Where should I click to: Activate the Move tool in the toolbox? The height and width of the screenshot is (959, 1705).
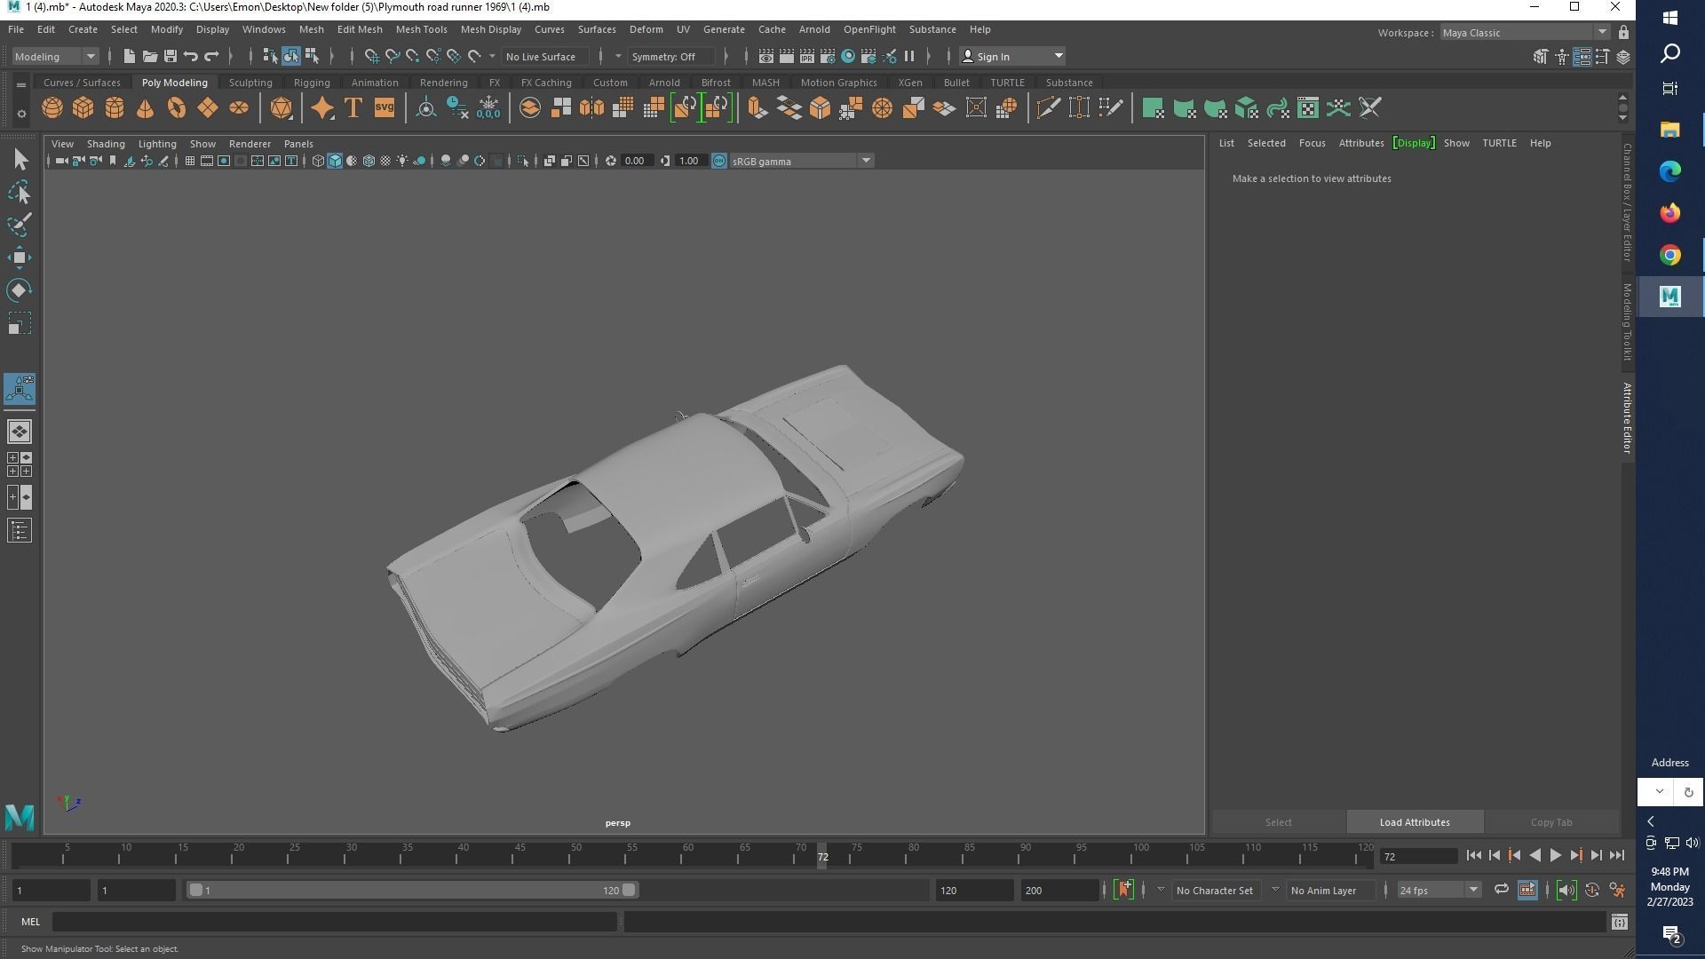point(20,258)
